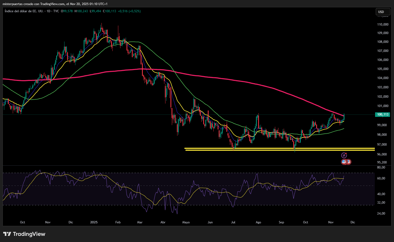Select the thick pink moving average line
This screenshot has height=242, width=394.
213,77
